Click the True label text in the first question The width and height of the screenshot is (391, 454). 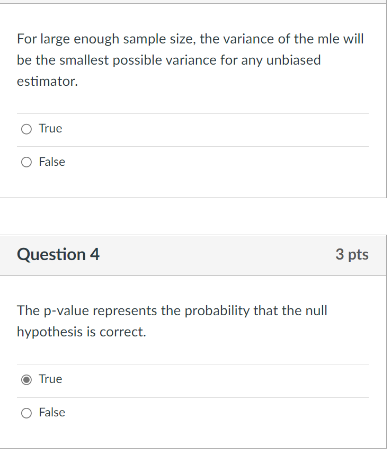tap(50, 128)
